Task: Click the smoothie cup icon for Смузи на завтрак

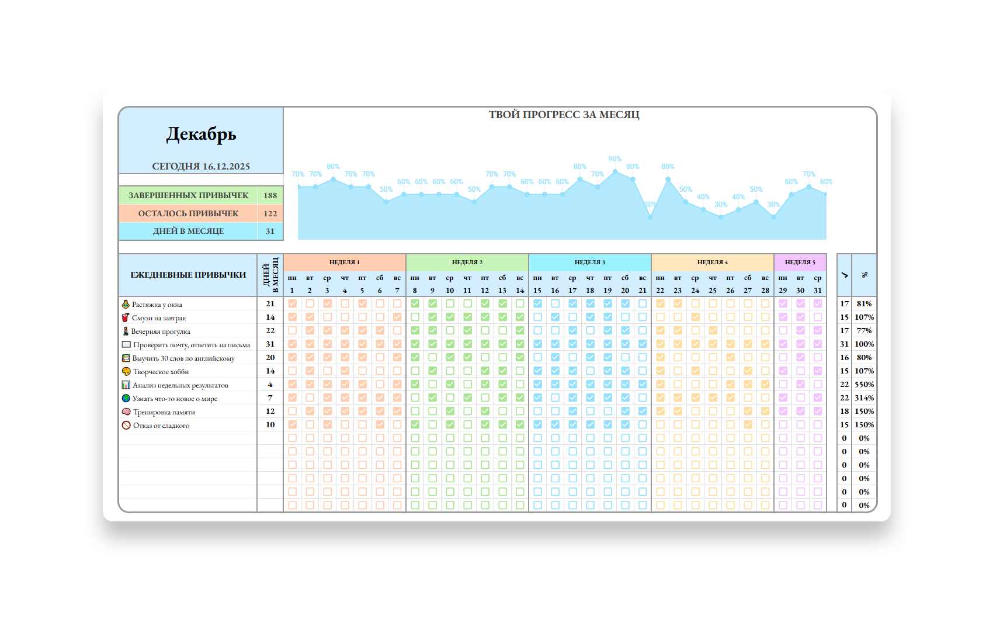Action: click(126, 317)
